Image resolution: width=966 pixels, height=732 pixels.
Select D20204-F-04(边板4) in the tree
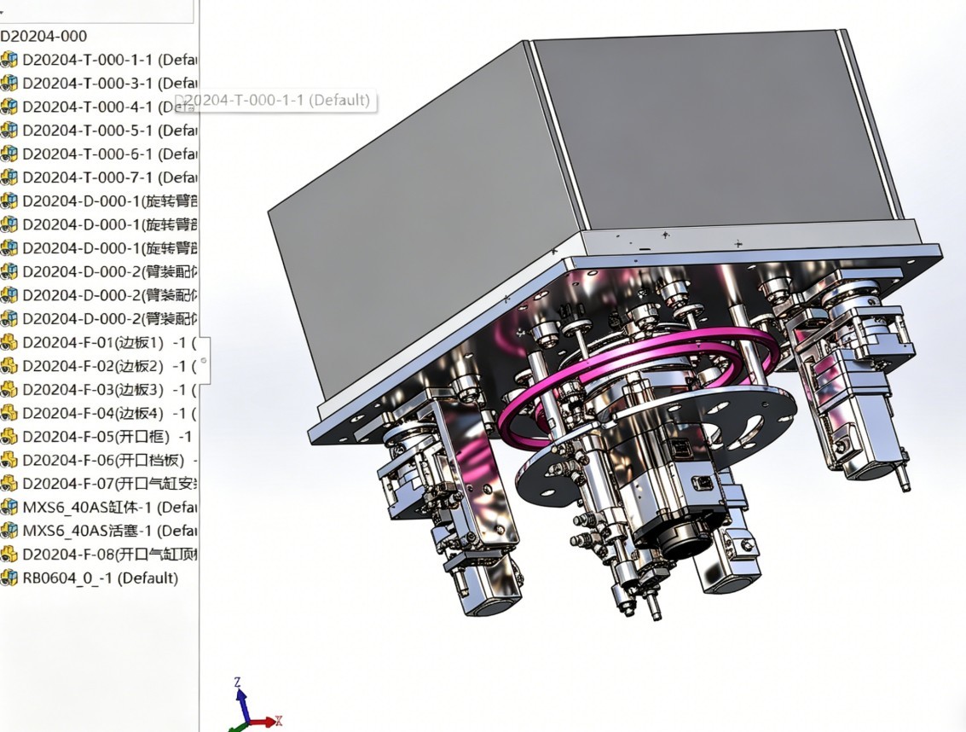pyautogui.click(x=99, y=413)
